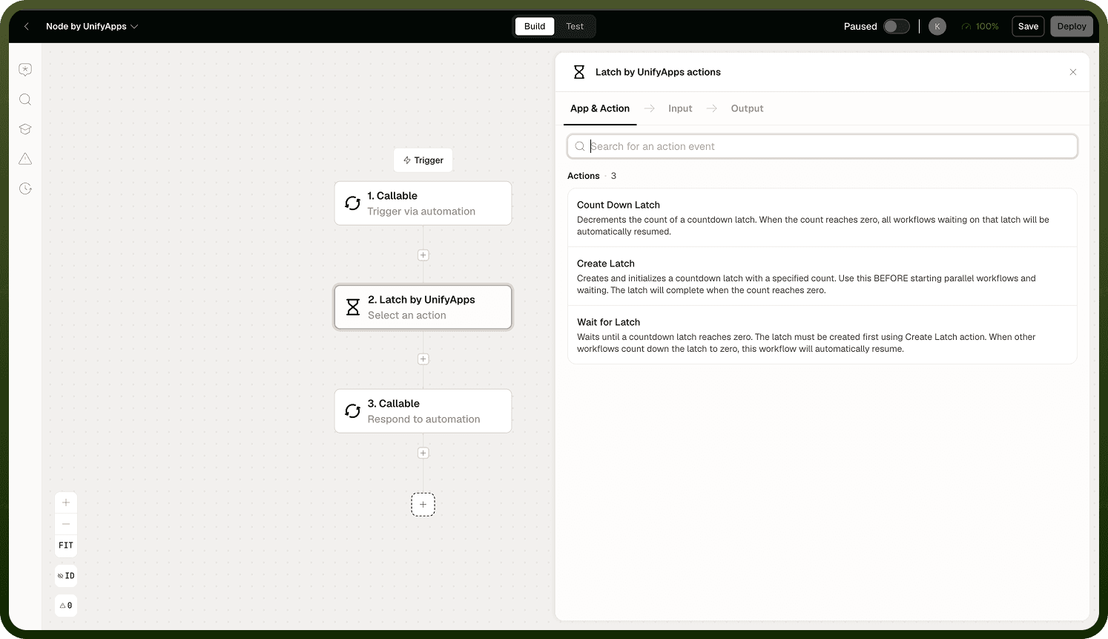Click the 100% indicator in the top bar
Image resolution: width=1108 pixels, height=639 pixels.
coord(980,27)
